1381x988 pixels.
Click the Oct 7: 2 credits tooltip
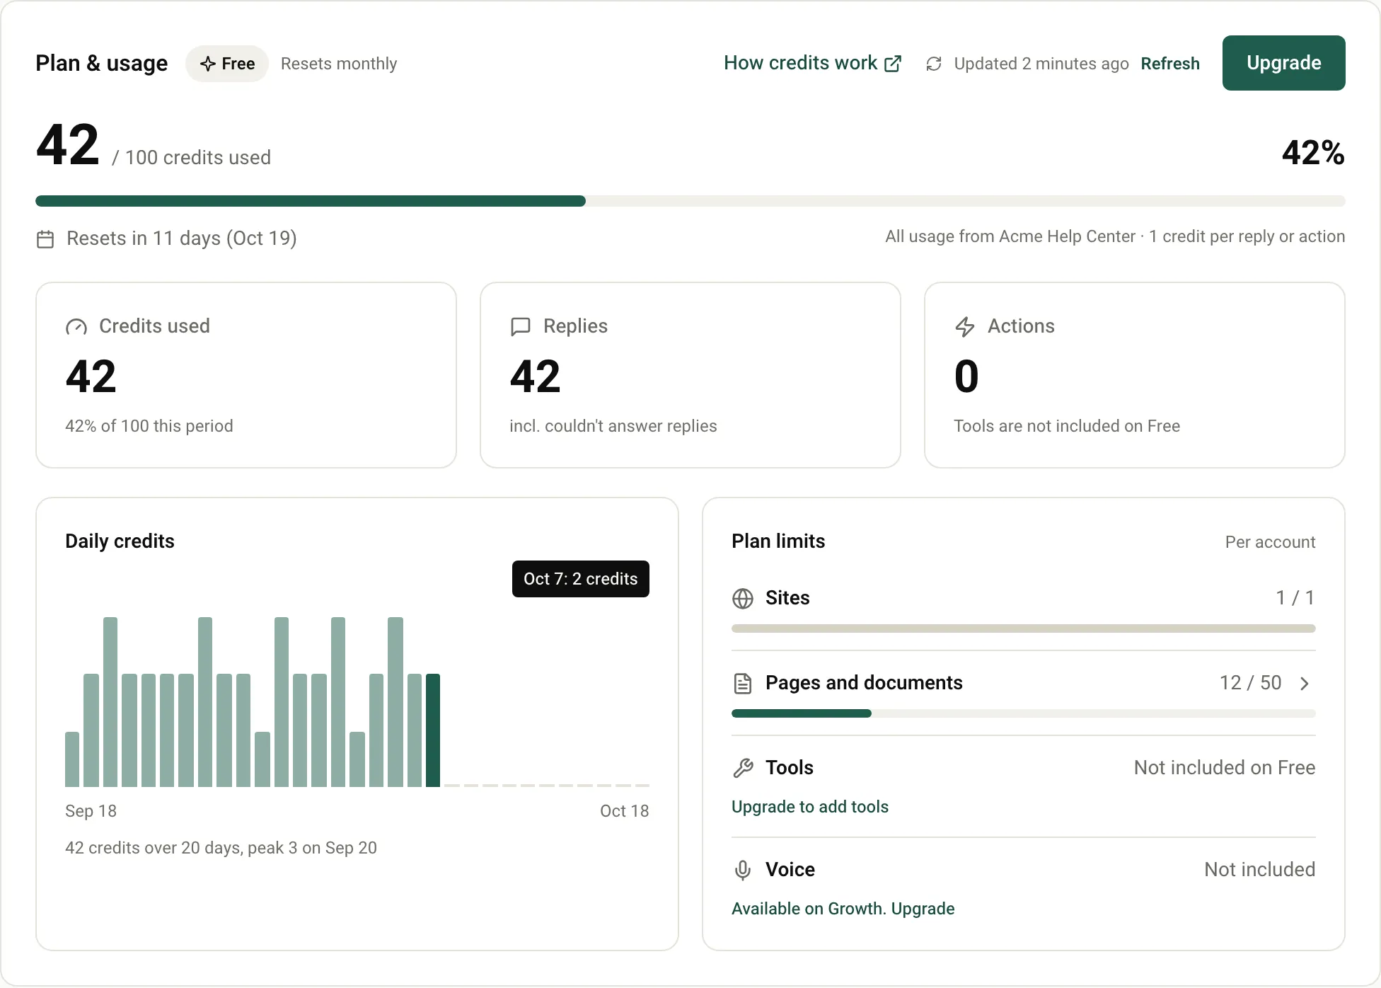click(x=581, y=579)
